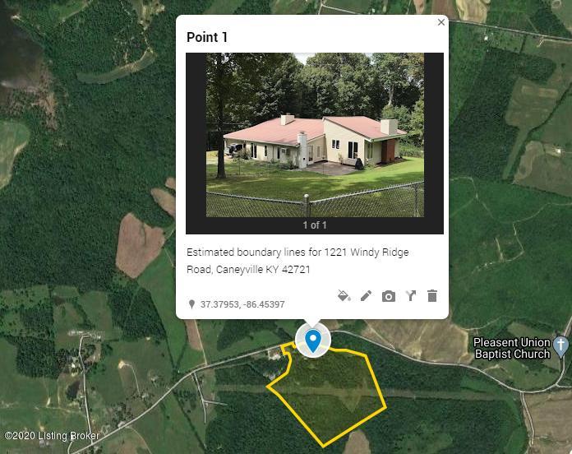Click the "1 of 1" photo counter
572x454 pixels.
[315, 225]
